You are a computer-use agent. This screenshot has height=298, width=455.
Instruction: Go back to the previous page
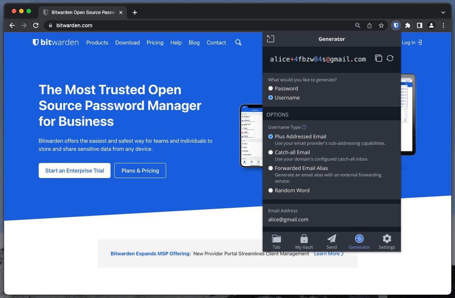coord(12,25)
